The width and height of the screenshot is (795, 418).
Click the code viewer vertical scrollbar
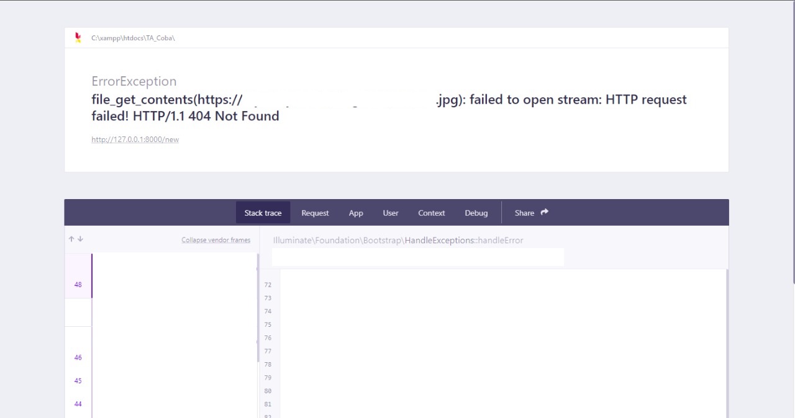727,343
